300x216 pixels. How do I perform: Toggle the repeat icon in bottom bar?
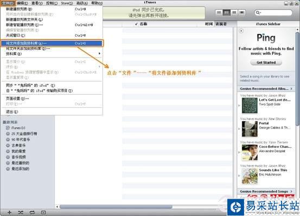(x=32, y=212)
